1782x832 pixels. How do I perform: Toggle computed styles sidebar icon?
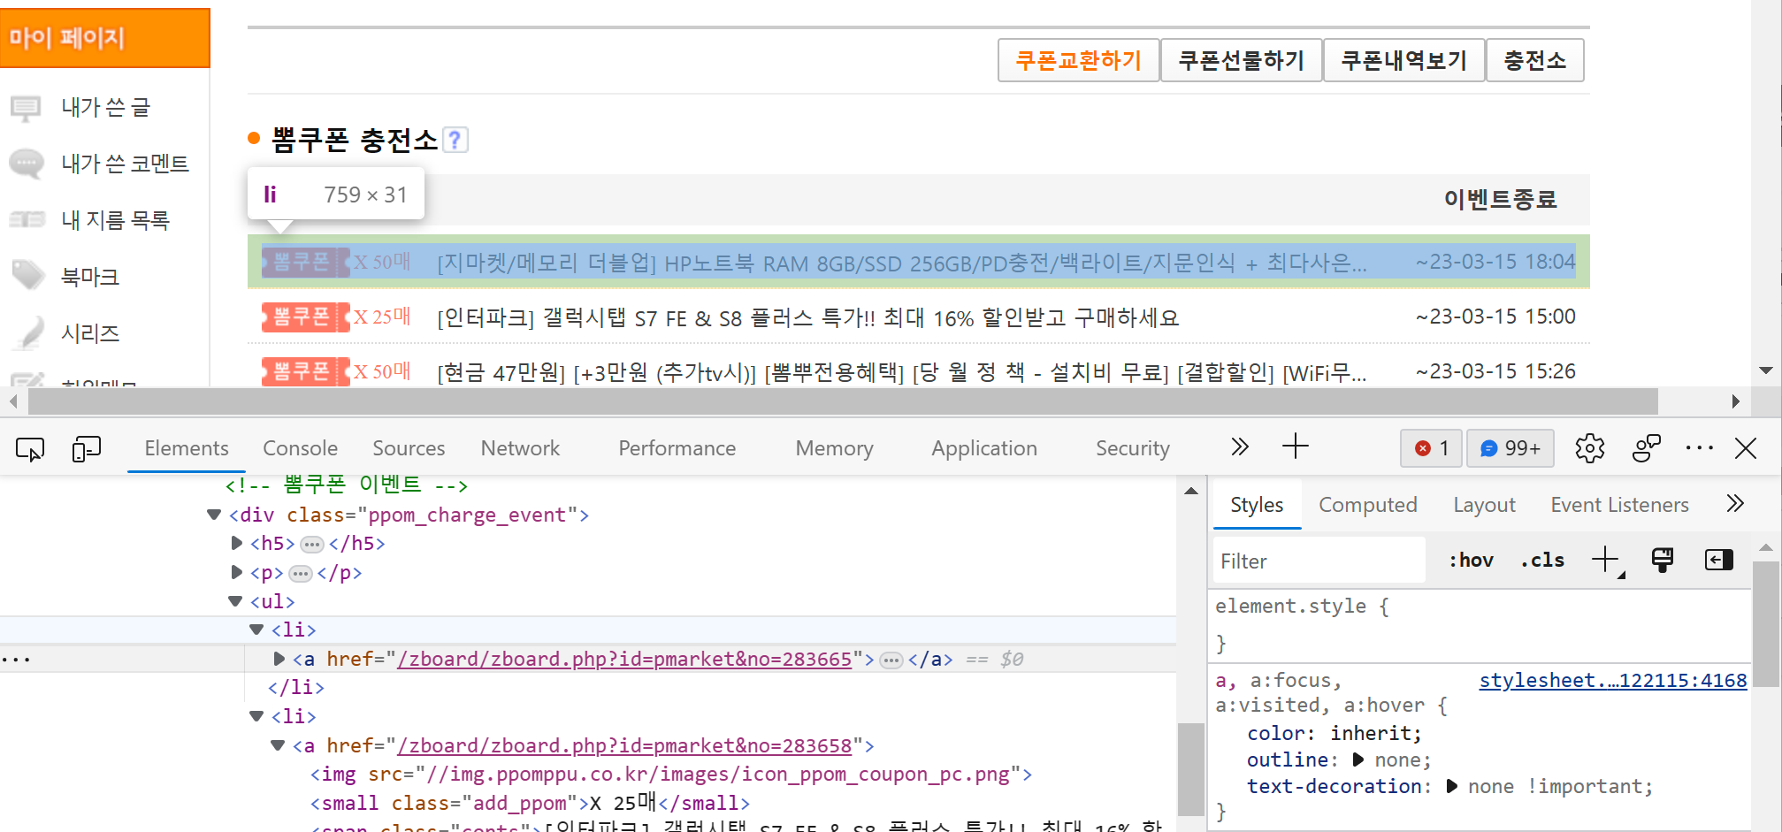1718,560
